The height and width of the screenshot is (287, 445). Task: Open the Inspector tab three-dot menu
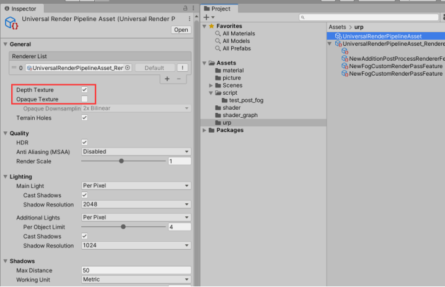[193, 8]
